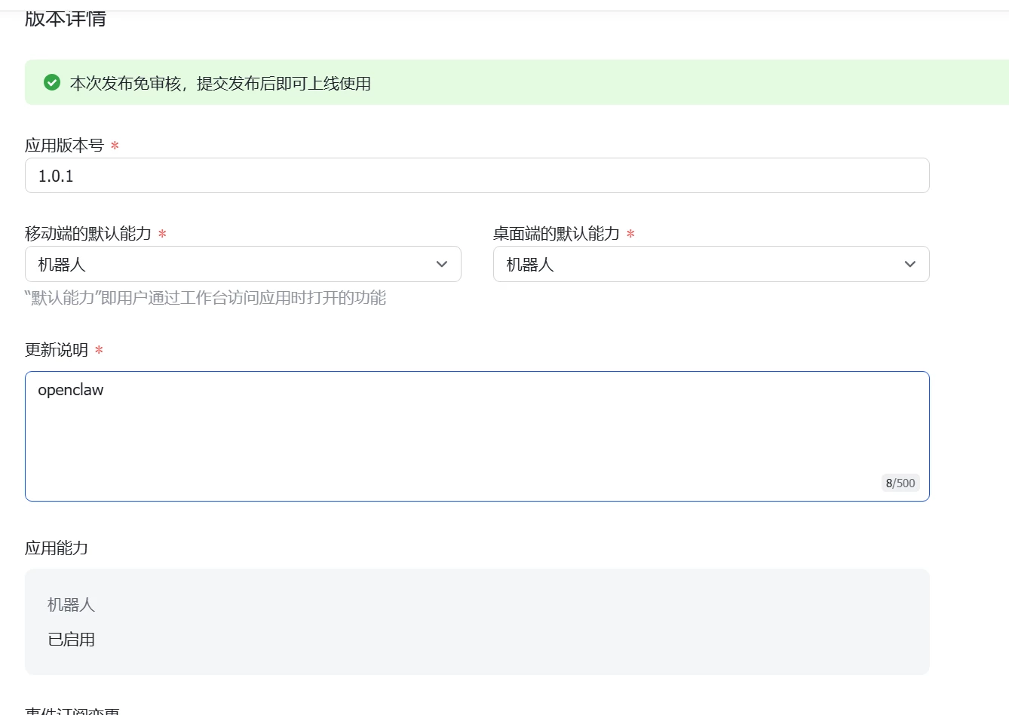Click the mobile default capability chevron arrow
Screen dimensions: 1009x715
point(442,264)
